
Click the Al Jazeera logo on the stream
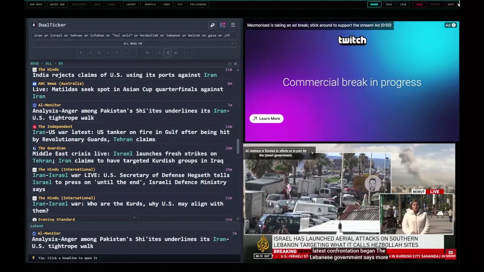(x=263, y=244)
